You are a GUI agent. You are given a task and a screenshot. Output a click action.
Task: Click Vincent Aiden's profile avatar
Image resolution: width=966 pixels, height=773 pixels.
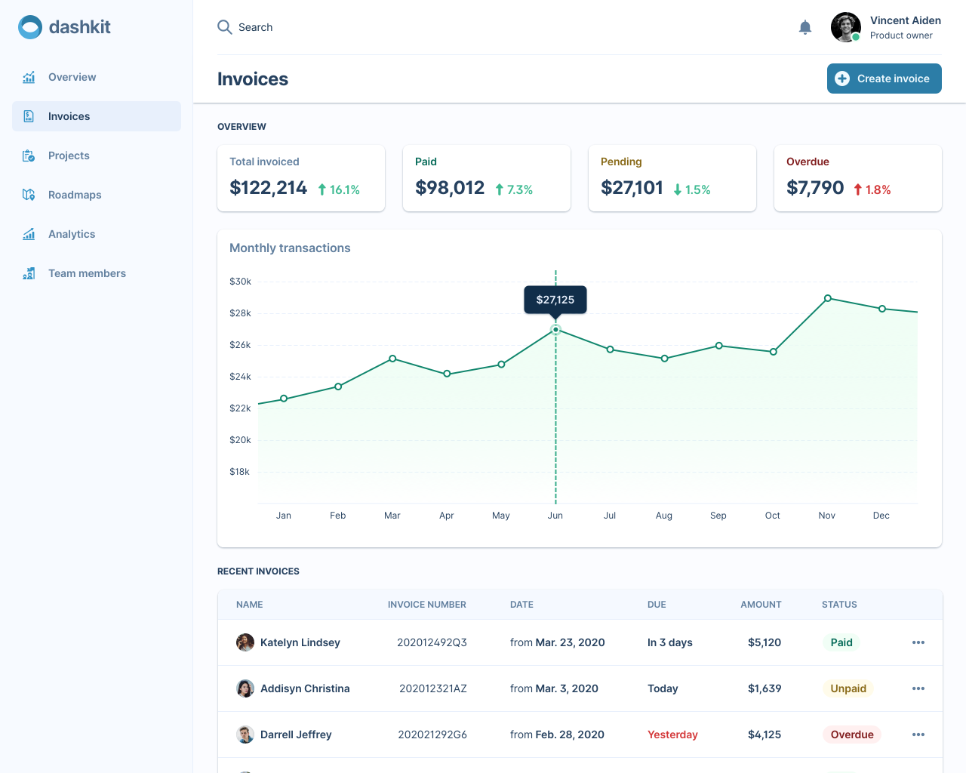click(846, 27)
